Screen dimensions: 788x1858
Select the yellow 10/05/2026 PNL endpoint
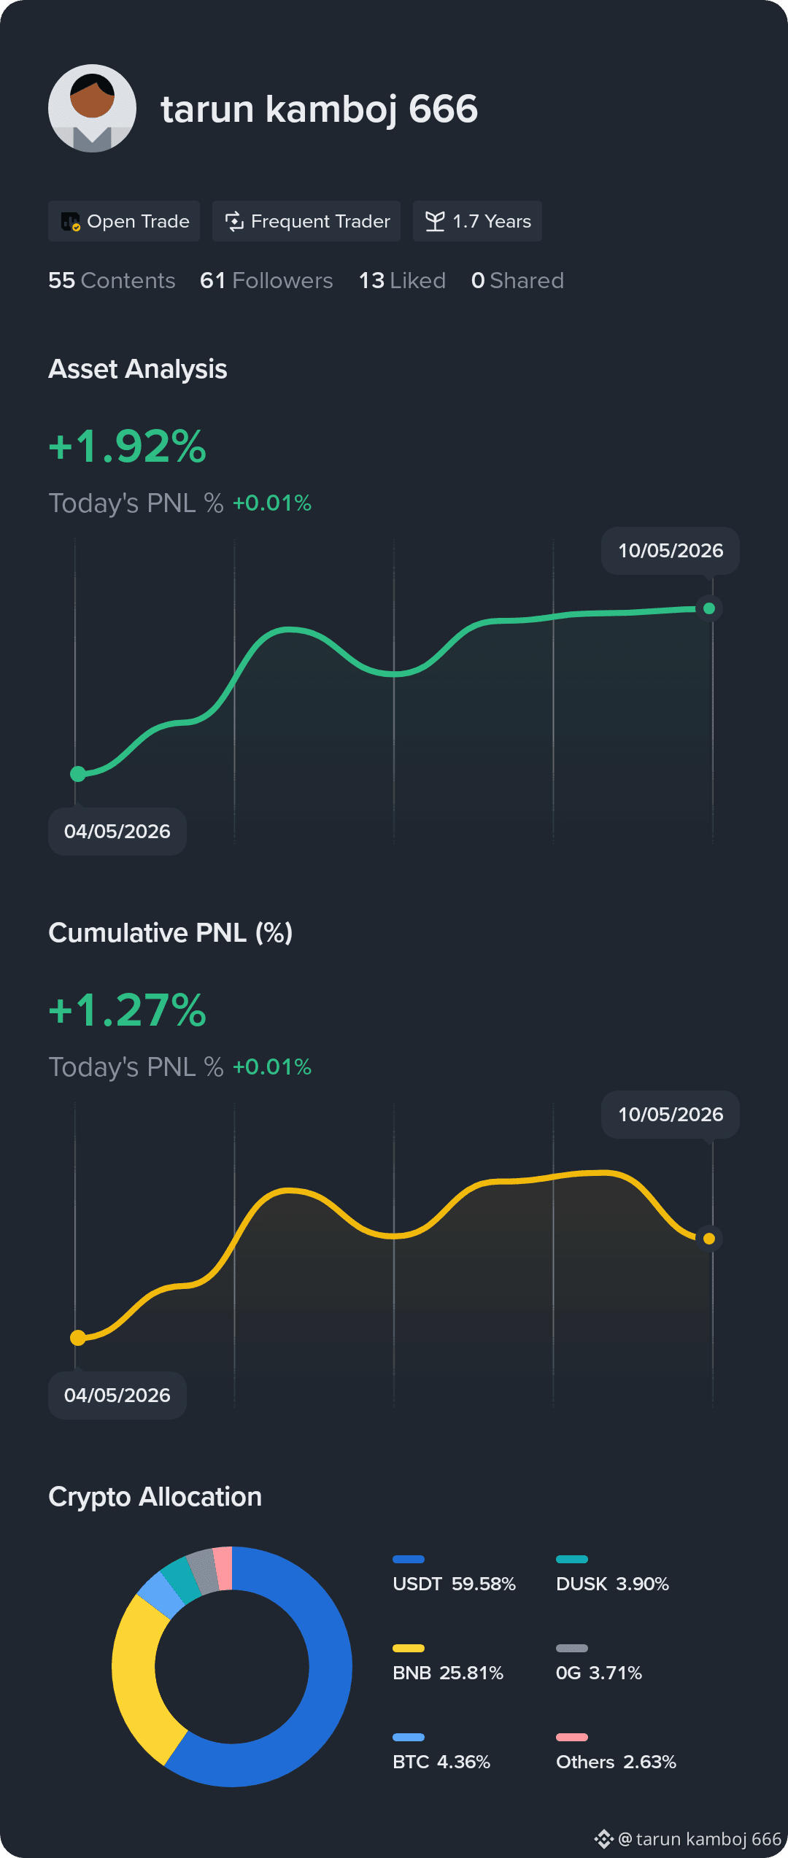click(708, 1238)
